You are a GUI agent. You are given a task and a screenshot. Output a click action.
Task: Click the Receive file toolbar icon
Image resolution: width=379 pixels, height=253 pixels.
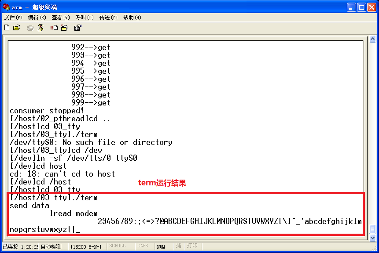pyautogui.click(x=64, y=28)
